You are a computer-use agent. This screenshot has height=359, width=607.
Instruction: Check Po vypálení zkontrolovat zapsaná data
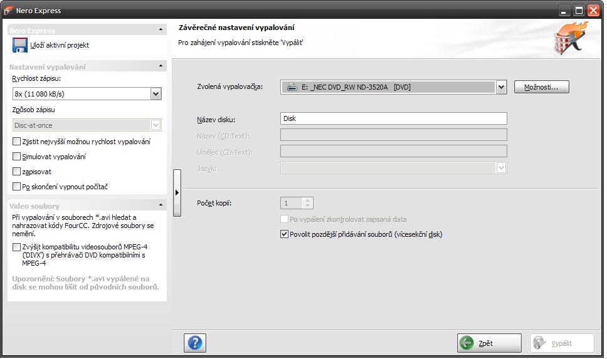[284, 219]
